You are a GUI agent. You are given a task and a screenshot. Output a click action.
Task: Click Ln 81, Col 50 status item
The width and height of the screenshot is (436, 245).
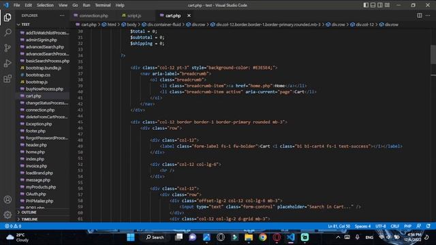[x=339, y=226]
